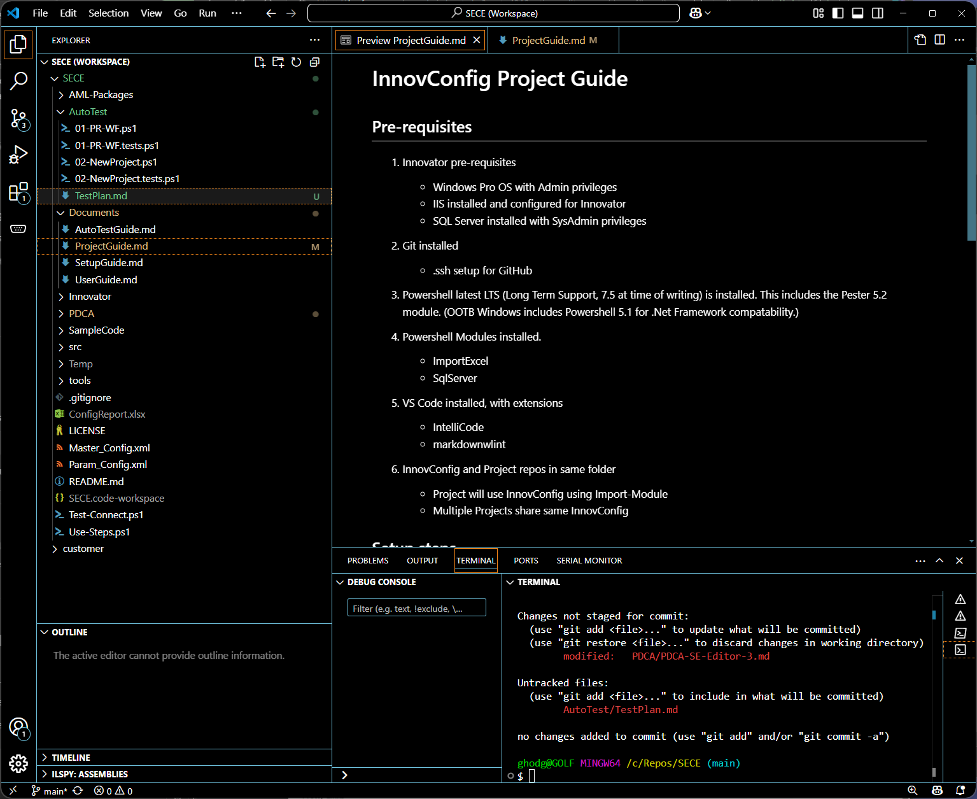Close the bottom panel
Viewport: 977px width, 799px height.
(x=959, y=560)
